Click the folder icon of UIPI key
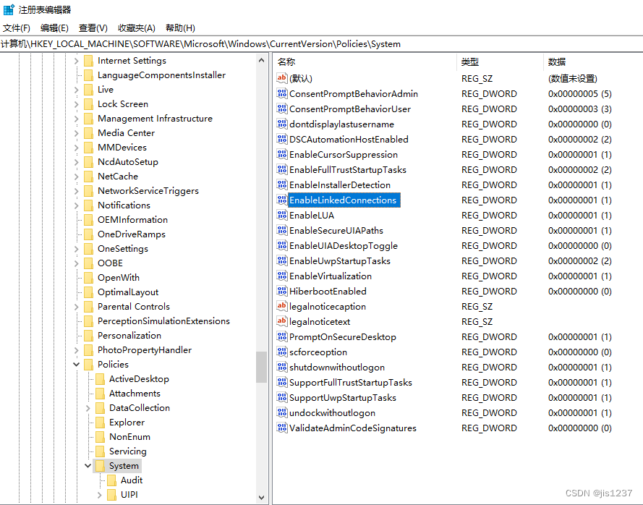 click(111, 495)
